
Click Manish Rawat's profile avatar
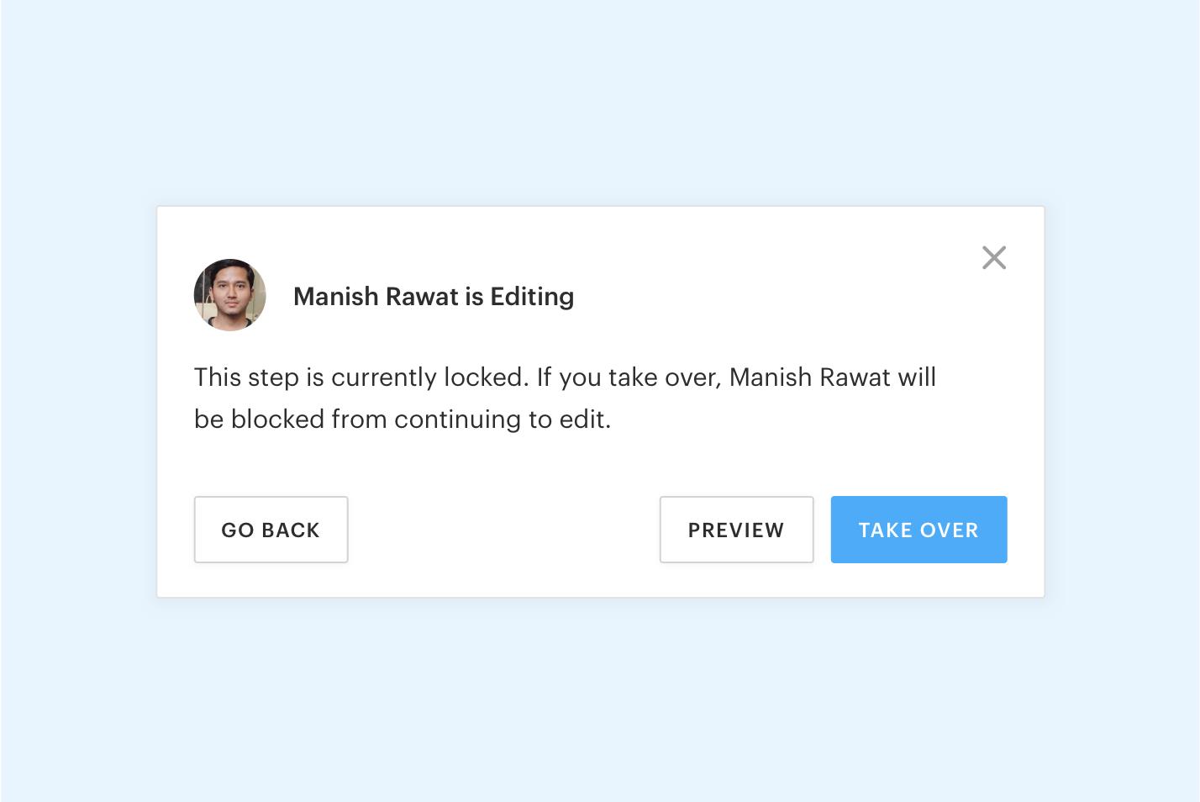pos(230,295)
